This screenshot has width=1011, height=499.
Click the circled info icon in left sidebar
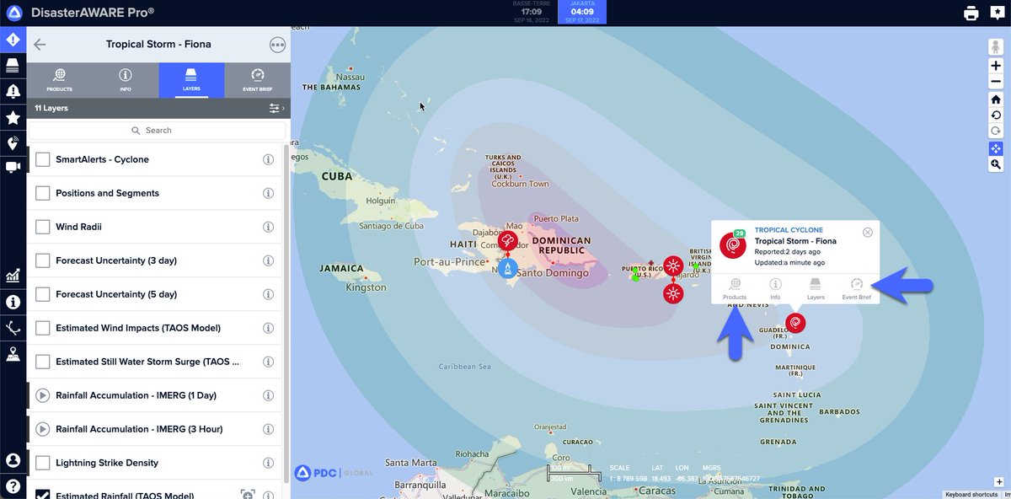[x=13, y=302]
